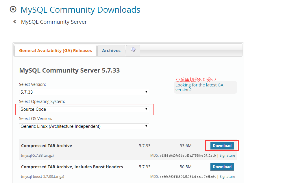Click the Compressed TAR Archive title text
This screenshot has width=283, height=183.
tap(47, 146)
